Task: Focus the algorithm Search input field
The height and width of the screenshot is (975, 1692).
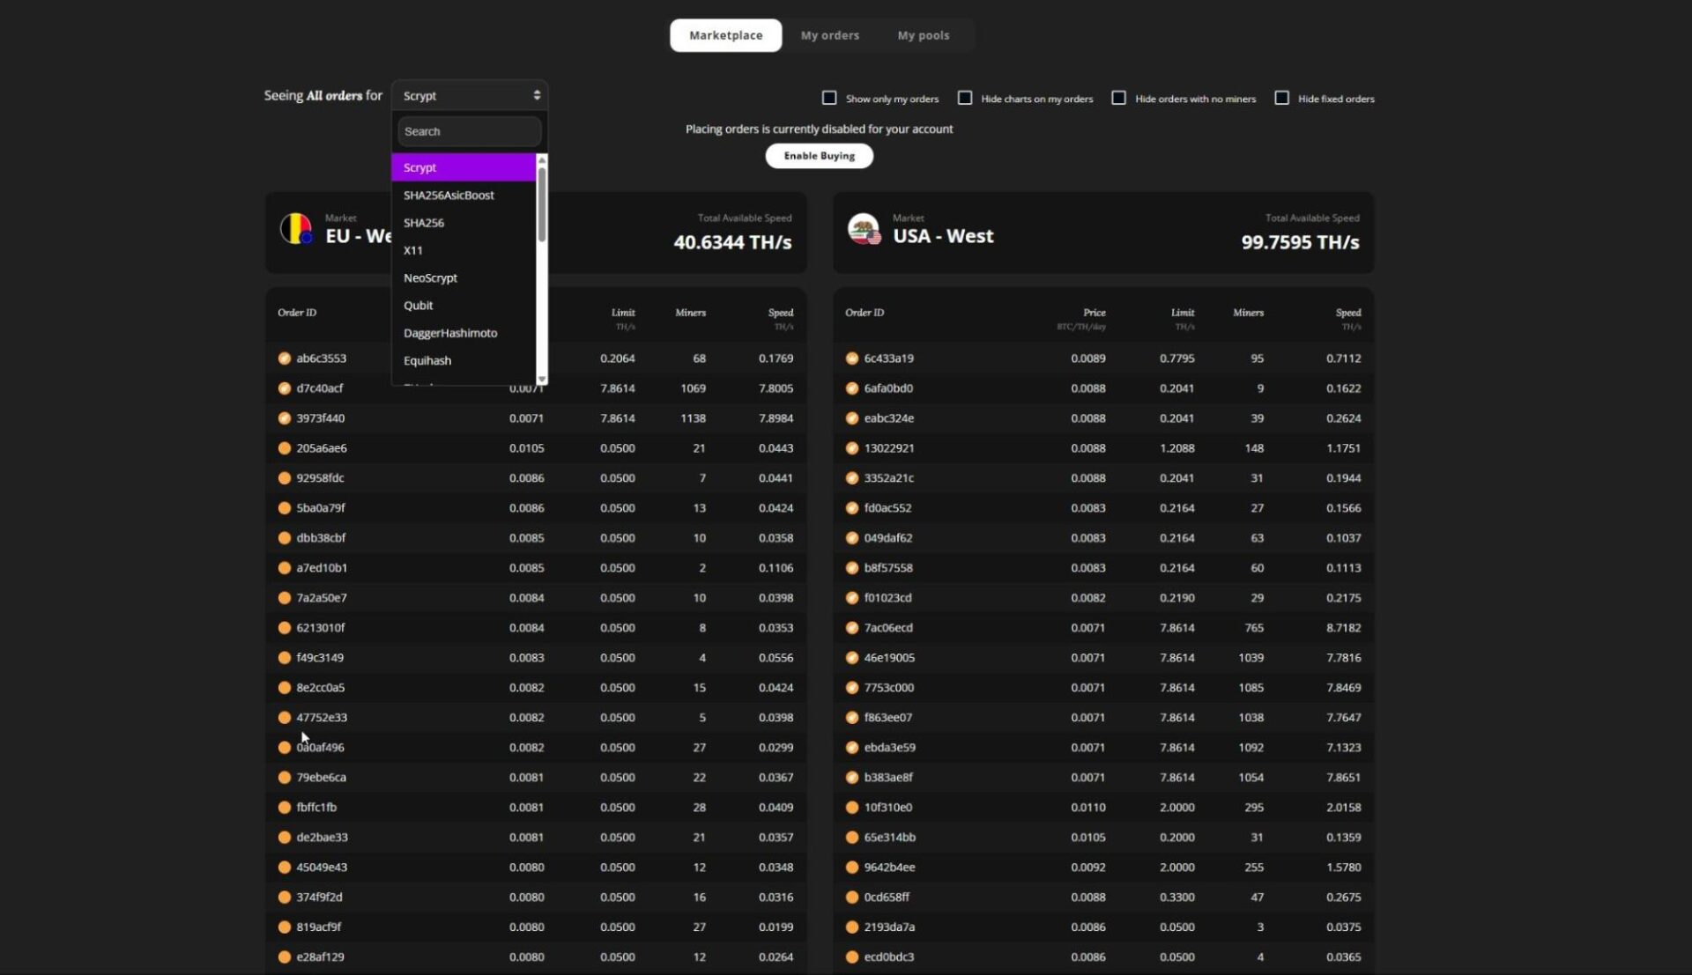Action: [x=469, y=131]
